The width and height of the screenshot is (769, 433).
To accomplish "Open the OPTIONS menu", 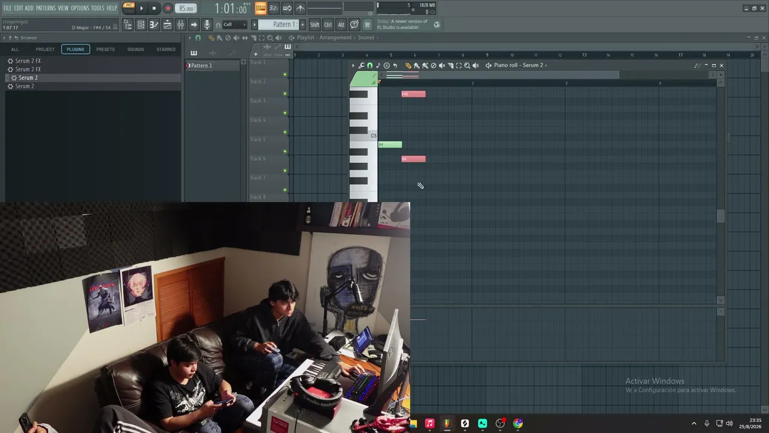I will pos(80,8).
